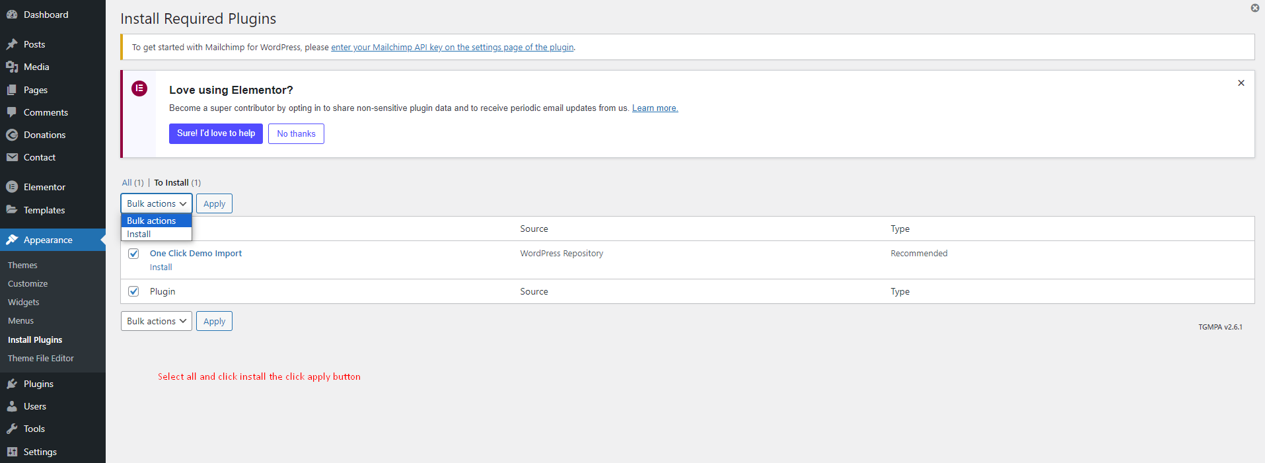Image resolution: width=1265 pixels, height=463 pixels.
Task: Switch to the All plugins filter
Action: pyautogui.click(x=127, y=183)
